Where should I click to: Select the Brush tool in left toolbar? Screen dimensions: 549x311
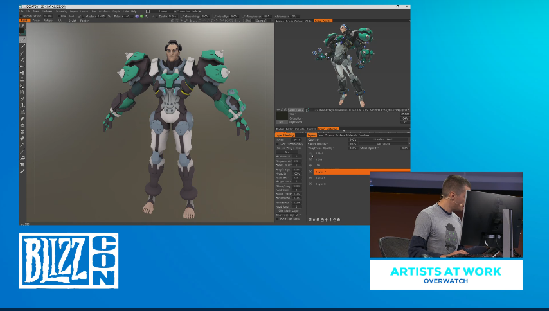[22, 40]
